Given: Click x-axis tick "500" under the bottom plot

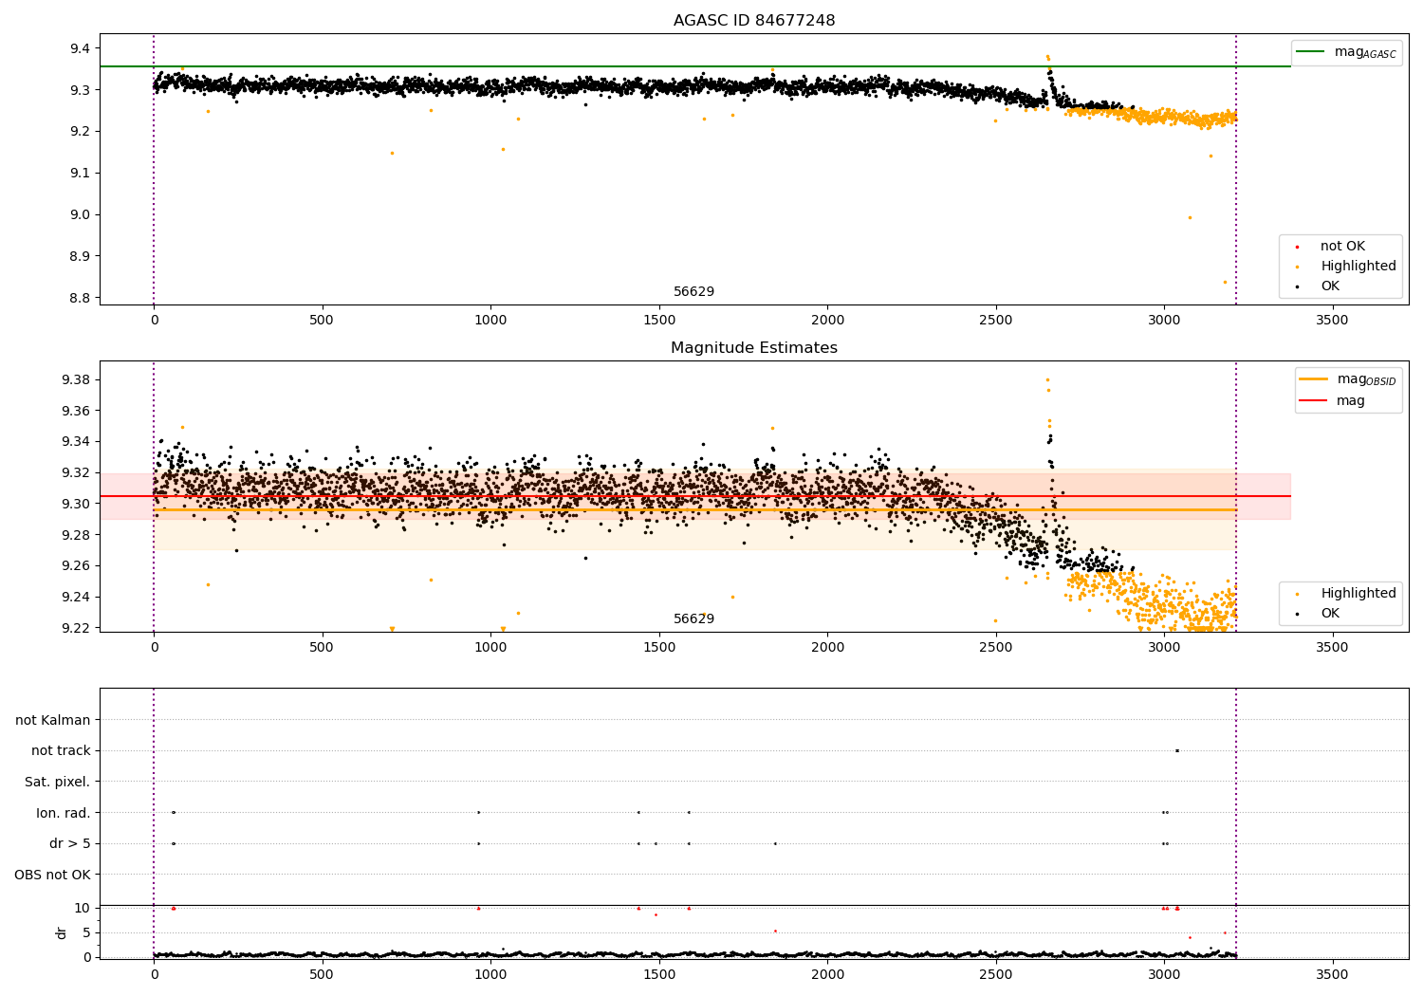Looking at the screenshot, I should point(322,974).
